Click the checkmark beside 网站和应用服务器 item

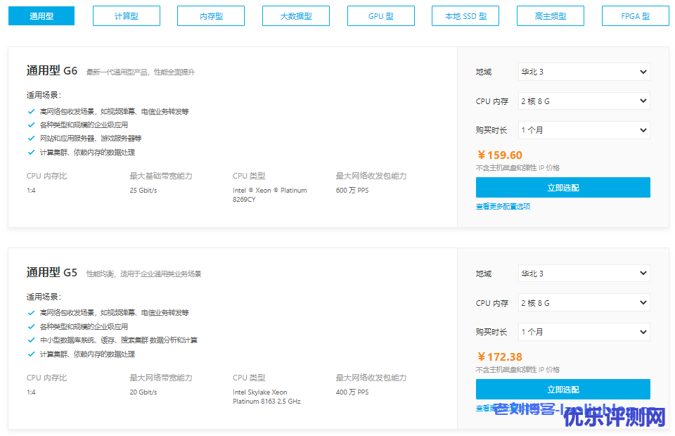[31, 139]
